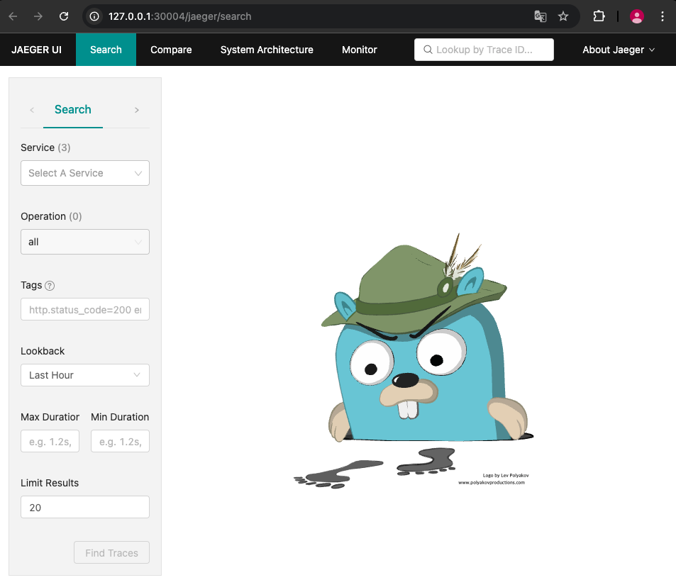
Task: Click the right tab scroll arrow
Action: coord(137,110)
